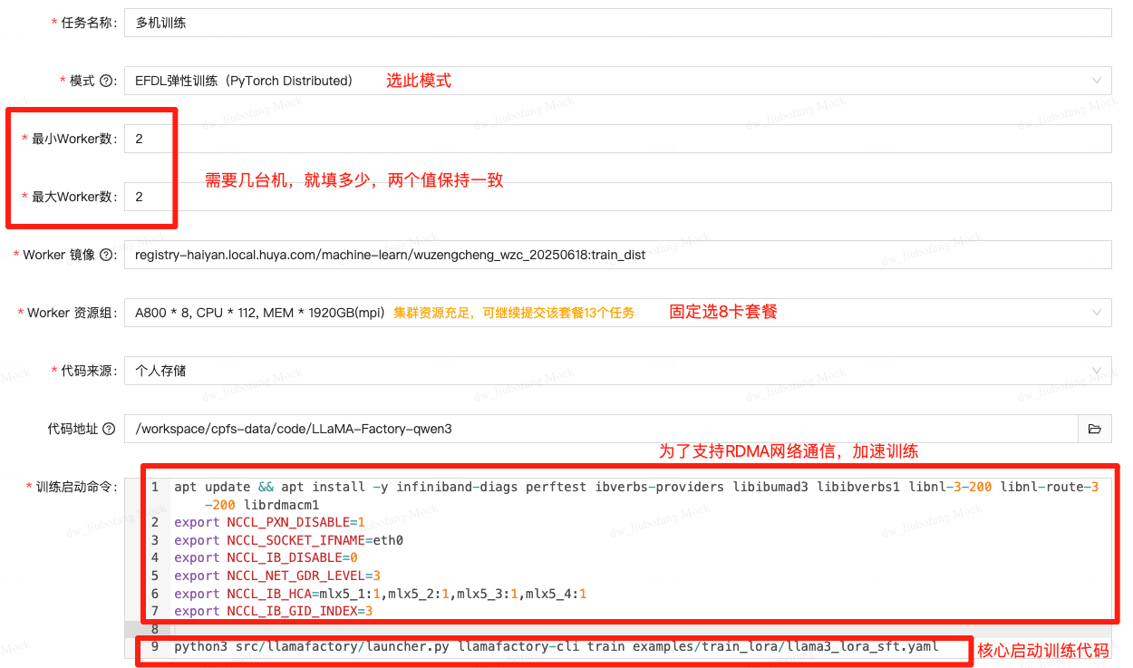Focus the 任务名称 field containing 多机训练

coord(616,23)
